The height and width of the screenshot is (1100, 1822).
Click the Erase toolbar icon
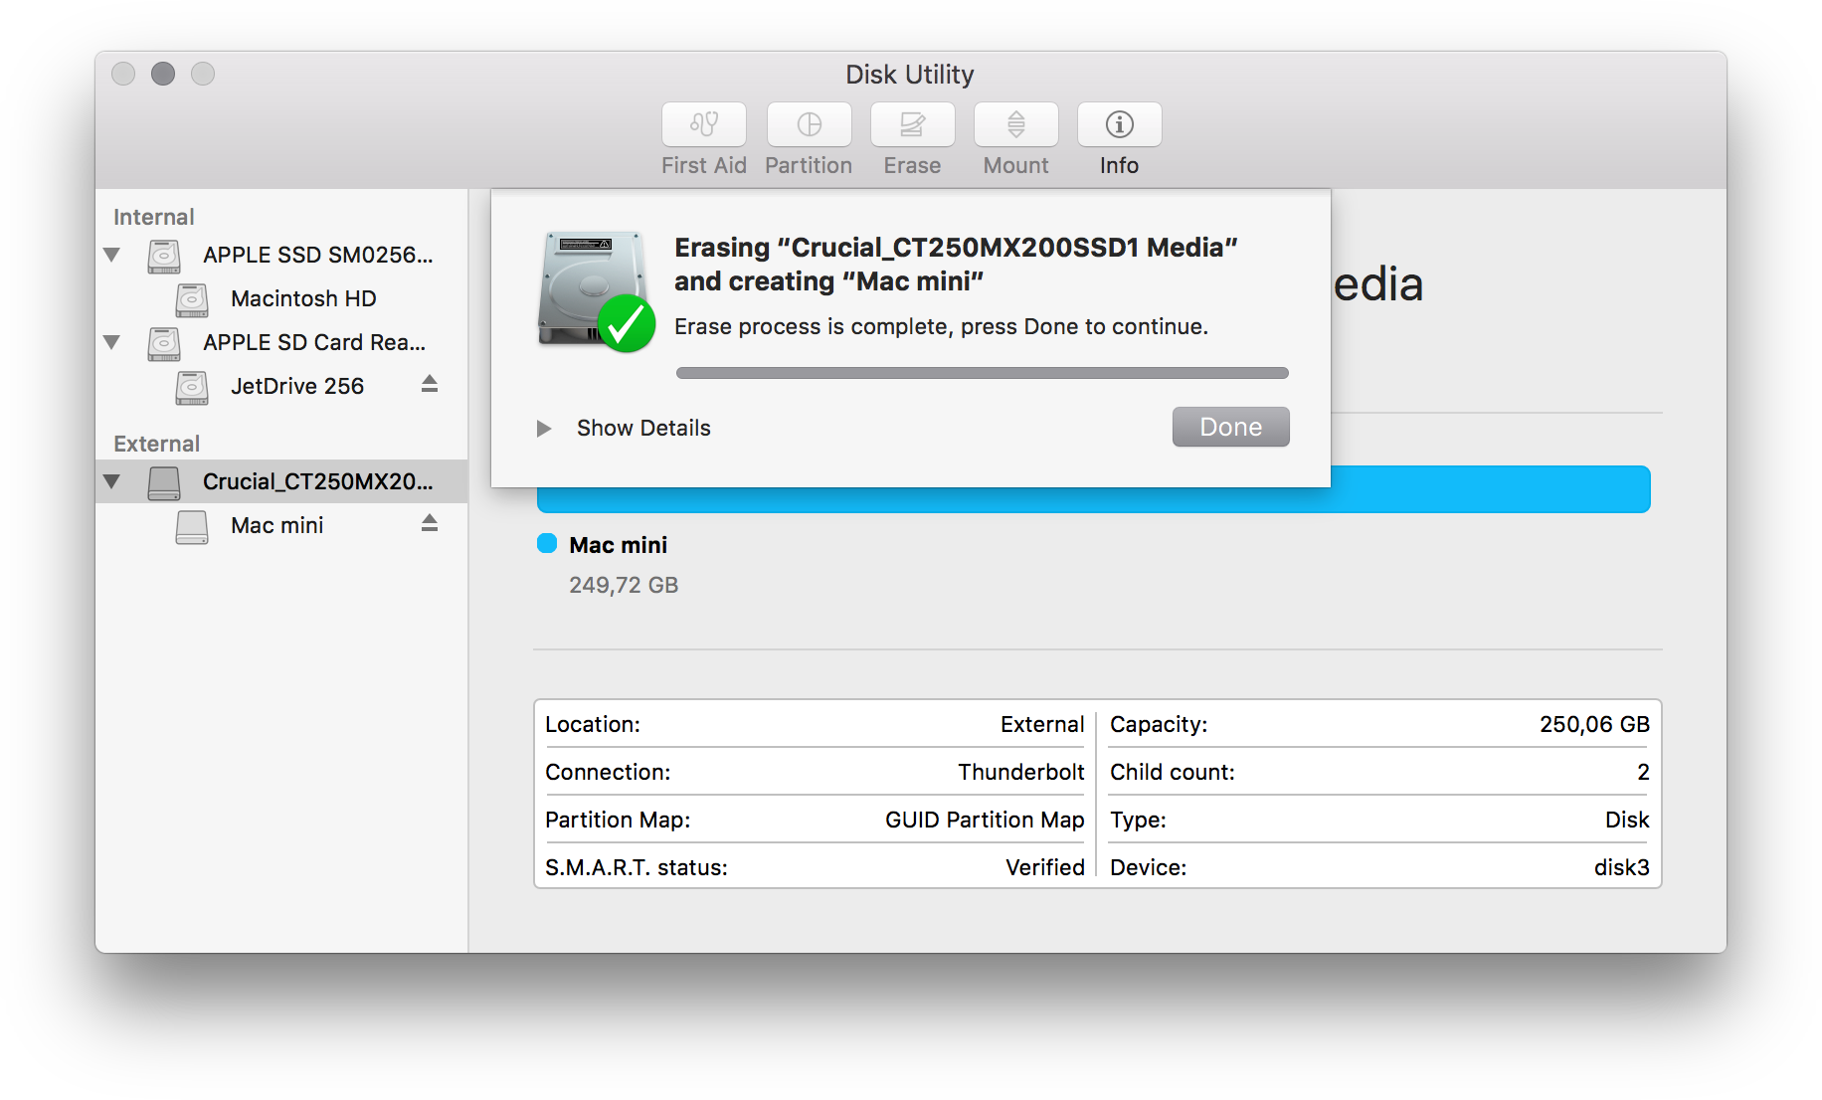coord(912,124)
